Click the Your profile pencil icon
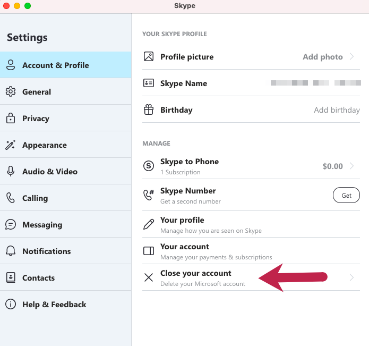Viewport: 369px width, 346px height. (149, 224)
